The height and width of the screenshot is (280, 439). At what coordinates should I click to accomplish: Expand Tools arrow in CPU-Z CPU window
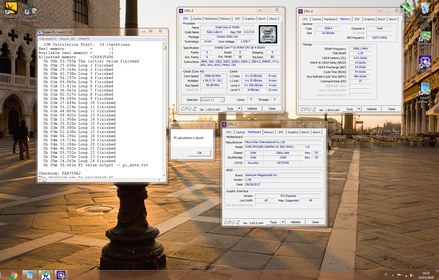pos(240,109)
